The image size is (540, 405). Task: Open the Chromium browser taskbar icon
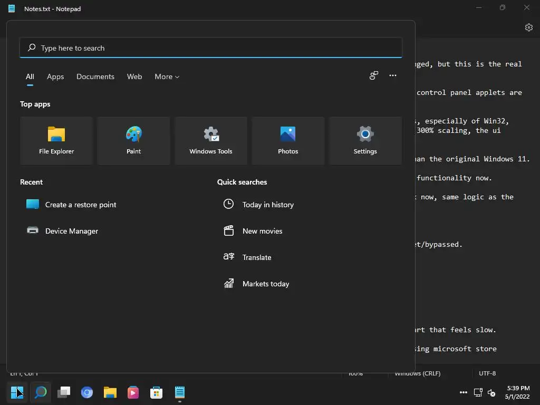(x=87, y=392)
